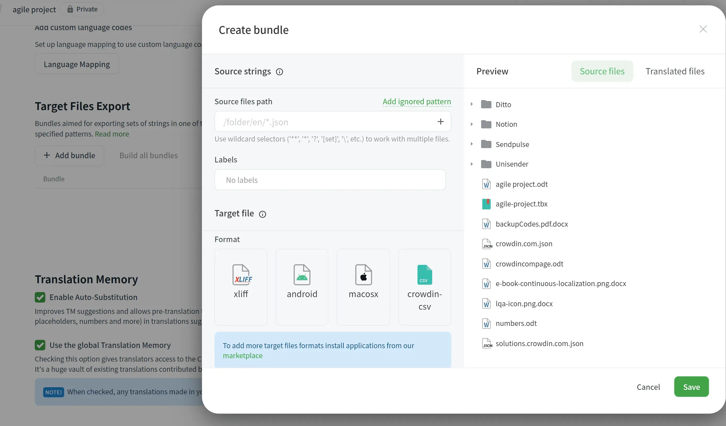Expand the Ditto folder
Screen dimensions: 726x426
(x=471, y=104)
